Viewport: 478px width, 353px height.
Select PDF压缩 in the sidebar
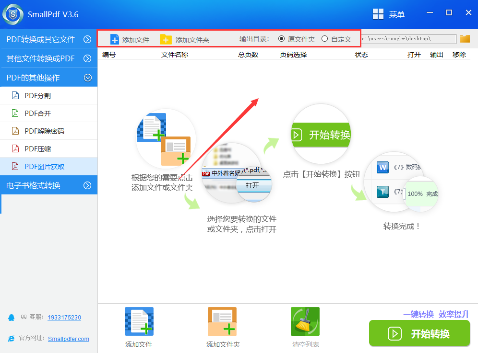pos(49,148)
